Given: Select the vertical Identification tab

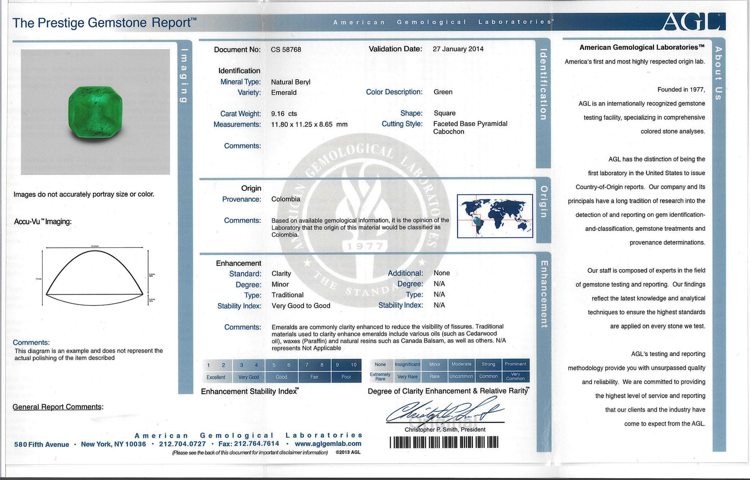Looking at the screenshot, I should click(543, 84).
